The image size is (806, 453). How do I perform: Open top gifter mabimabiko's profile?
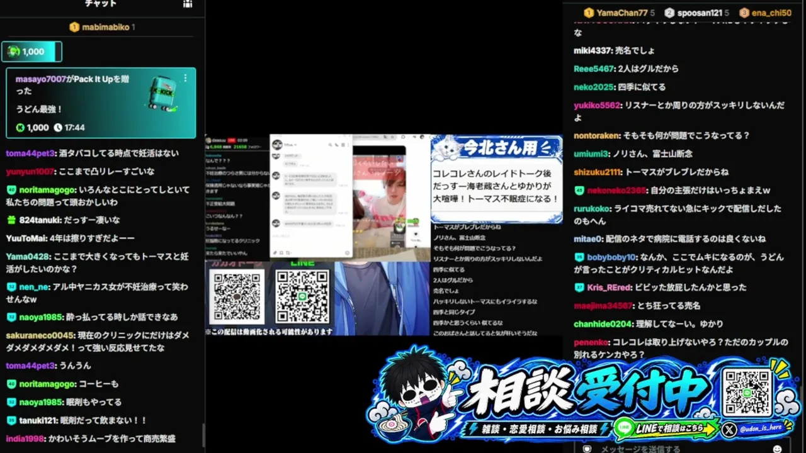tap(106, 27)
